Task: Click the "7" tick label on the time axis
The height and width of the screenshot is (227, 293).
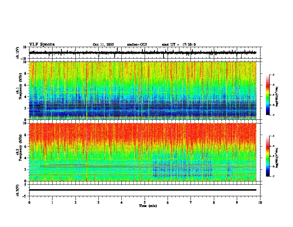Action: (x=191, y=203)
